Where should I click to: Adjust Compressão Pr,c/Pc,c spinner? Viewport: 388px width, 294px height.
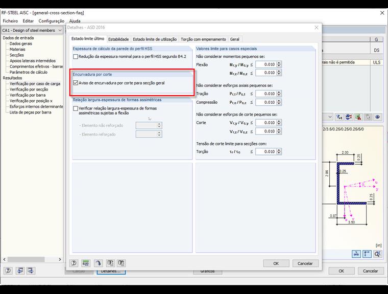tap(279, 102)
